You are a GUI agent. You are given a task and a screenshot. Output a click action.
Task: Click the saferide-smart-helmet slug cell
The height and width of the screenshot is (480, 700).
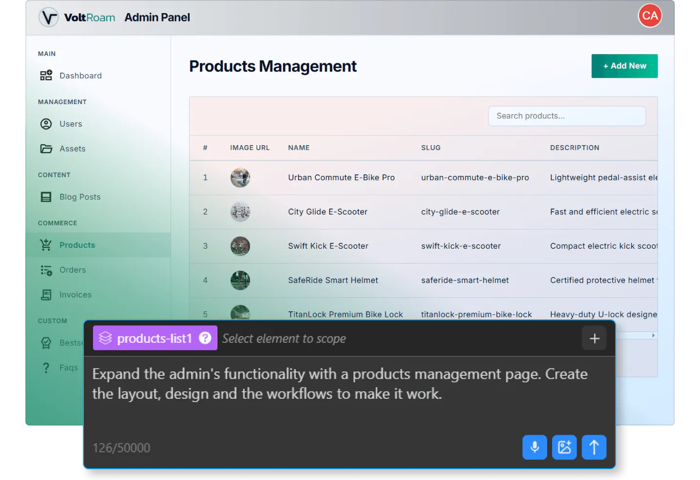[465, 280]
